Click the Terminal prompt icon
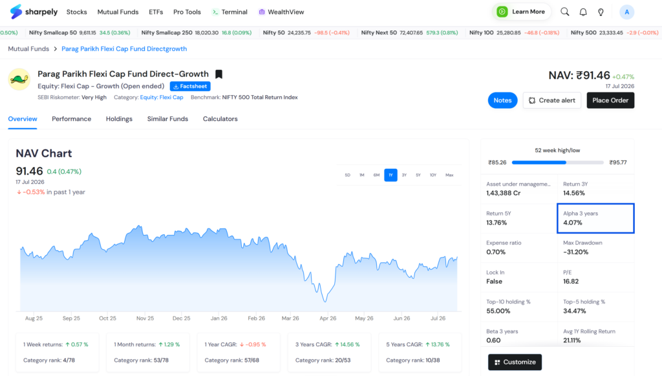The image size is (662, 376). (215, 12)
